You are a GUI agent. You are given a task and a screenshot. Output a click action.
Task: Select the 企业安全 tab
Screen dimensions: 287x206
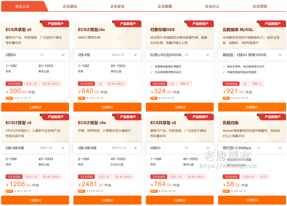[117, 6]
